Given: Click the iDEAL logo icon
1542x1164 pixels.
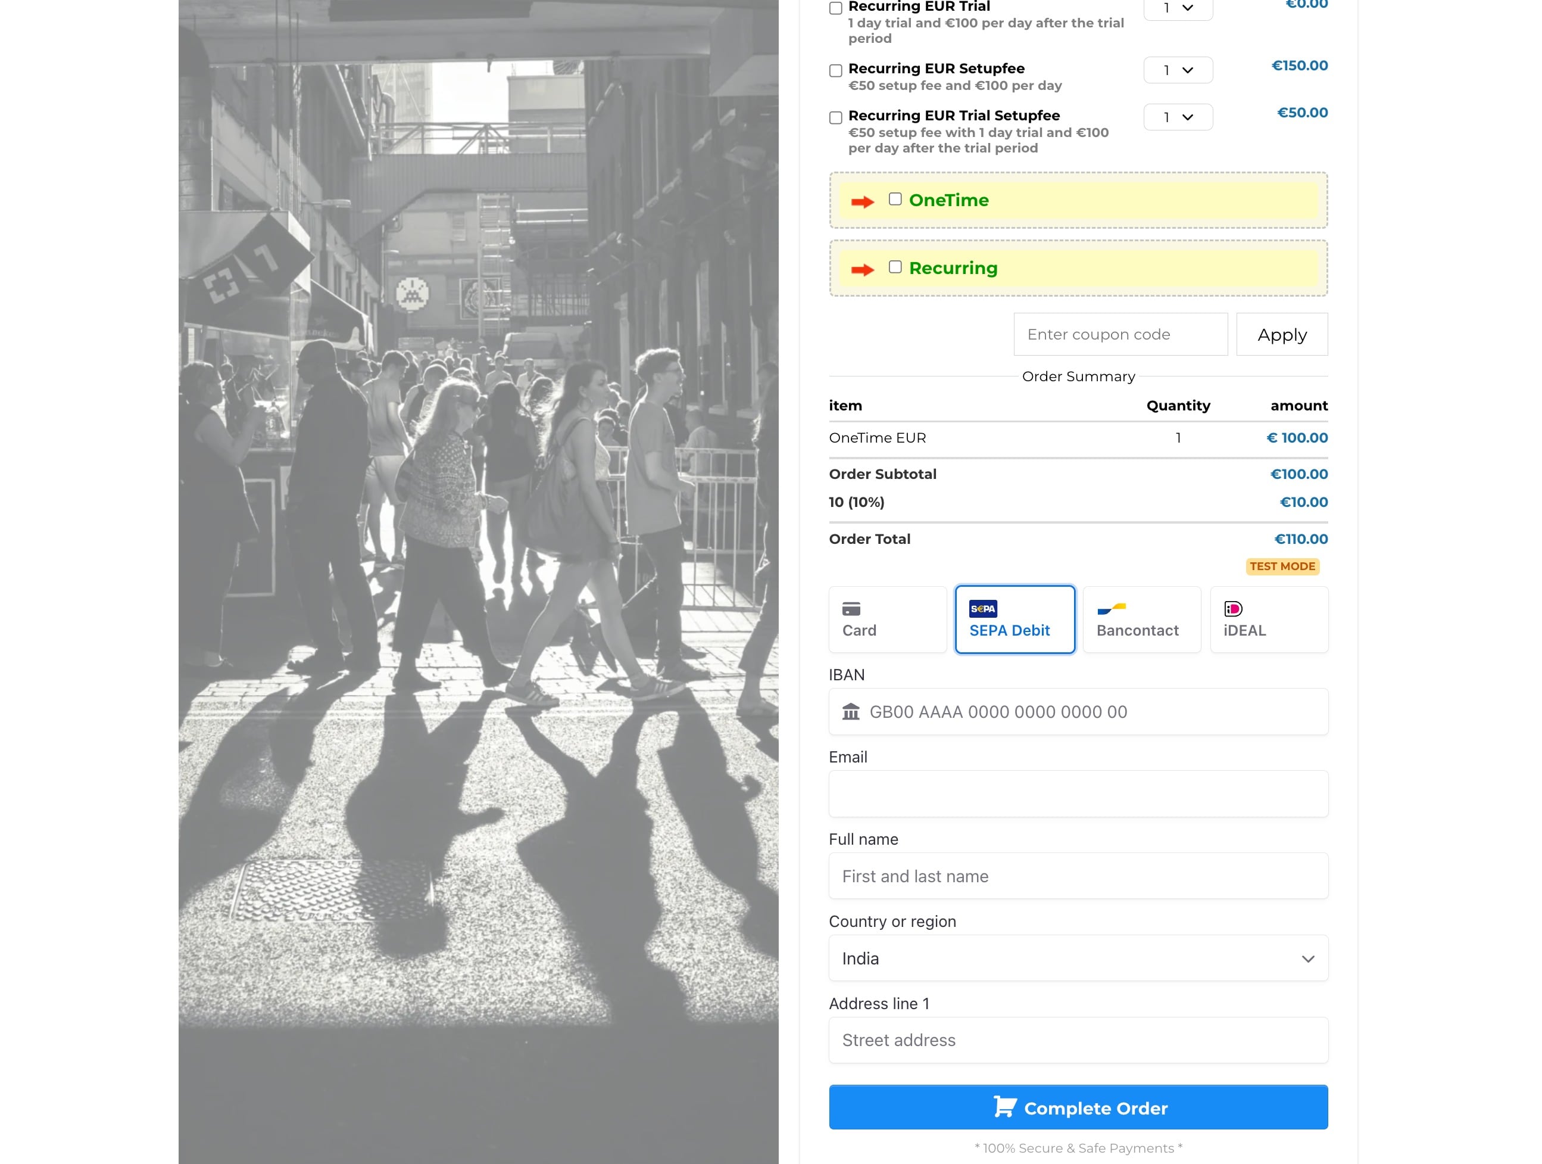Looking at the screenshot, I should (1232, 609).
